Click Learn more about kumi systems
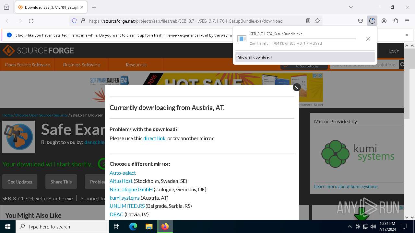The image size is (415, 233). click(346, 186)
